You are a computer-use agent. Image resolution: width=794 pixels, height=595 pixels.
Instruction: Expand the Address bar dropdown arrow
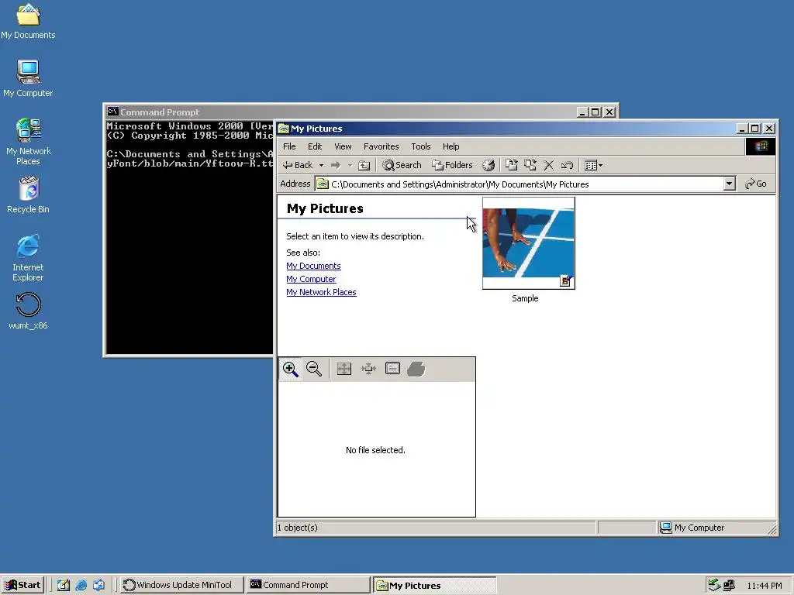coord(729,184)
